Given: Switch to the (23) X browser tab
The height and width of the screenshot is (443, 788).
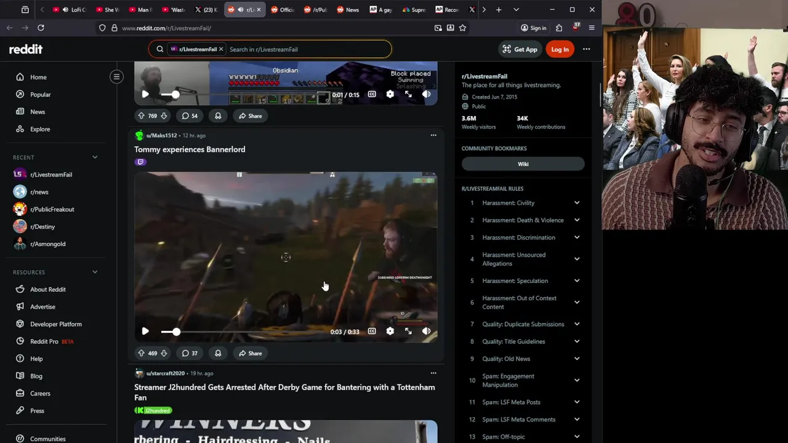Looking at the screenshot, I should (206, 10).
